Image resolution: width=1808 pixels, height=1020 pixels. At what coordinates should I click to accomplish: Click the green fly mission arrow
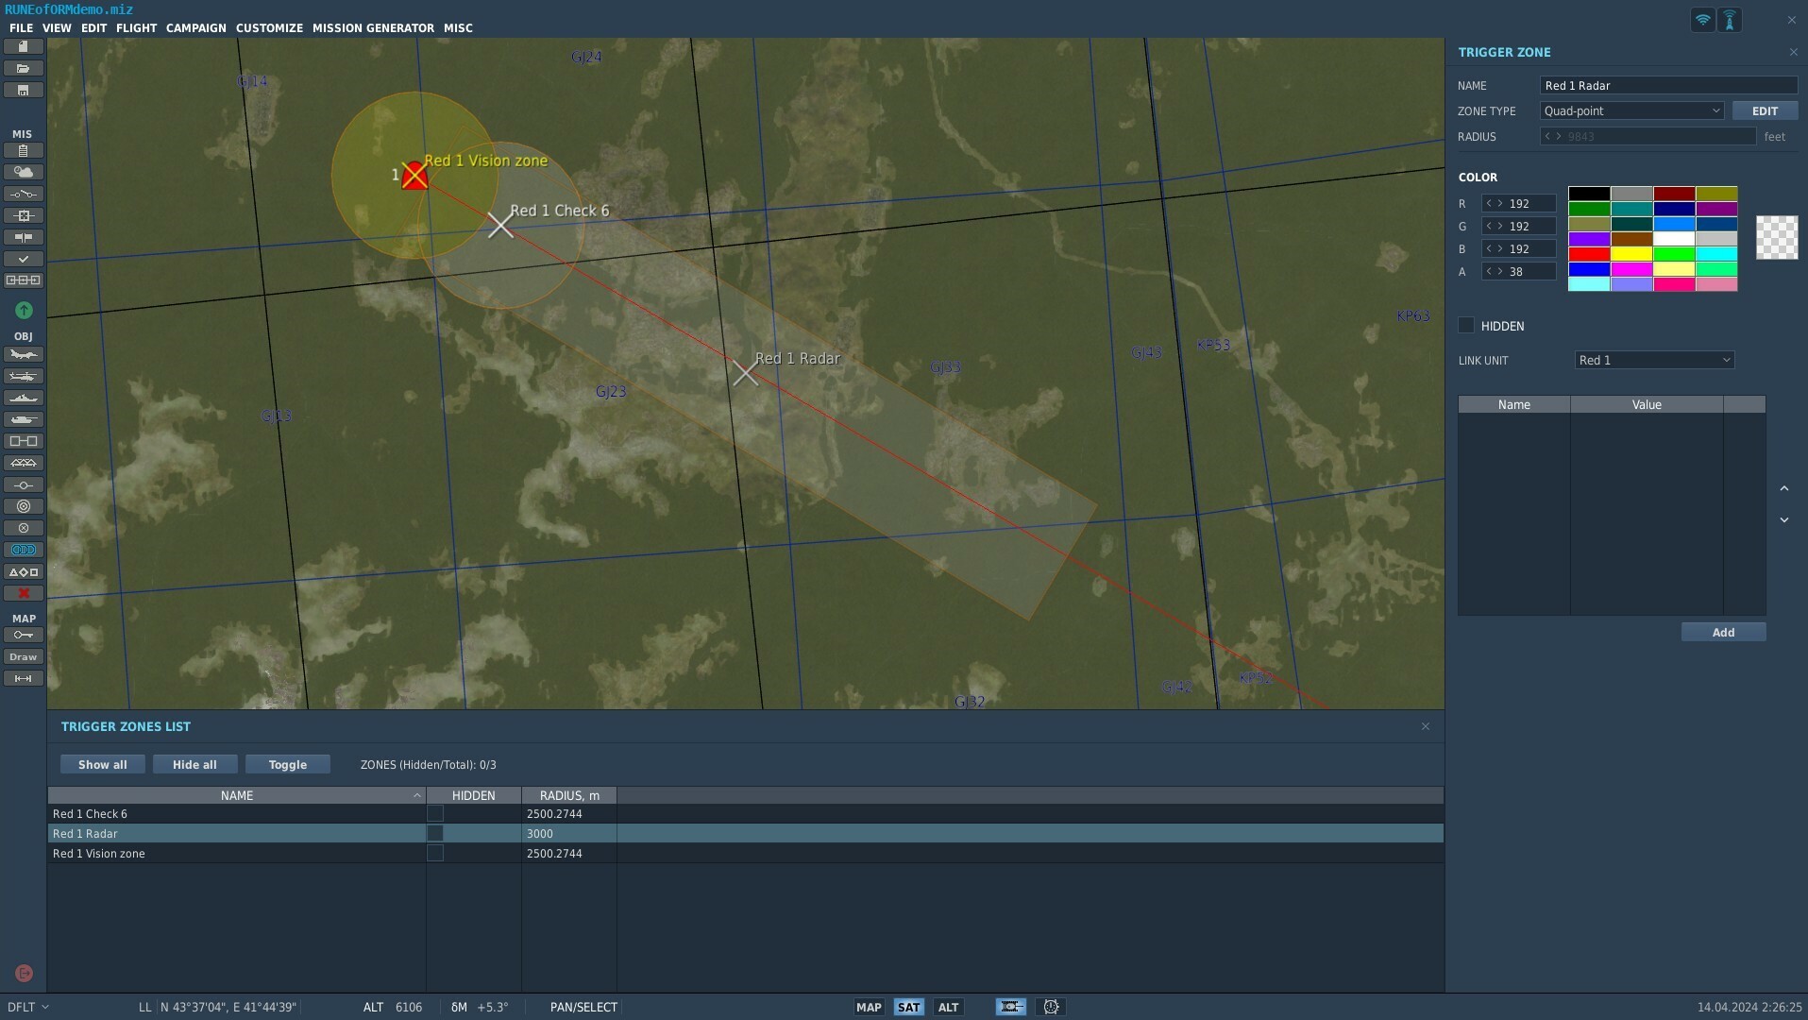(24, 310)
